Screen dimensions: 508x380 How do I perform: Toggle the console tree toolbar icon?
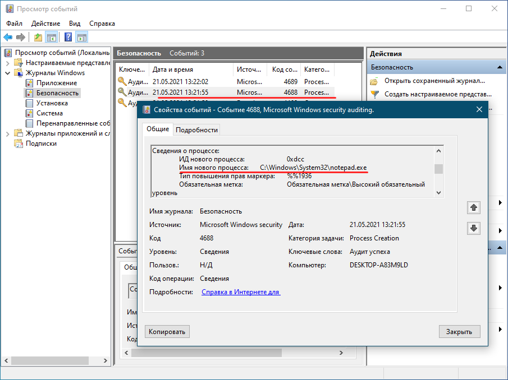point(52,37)
